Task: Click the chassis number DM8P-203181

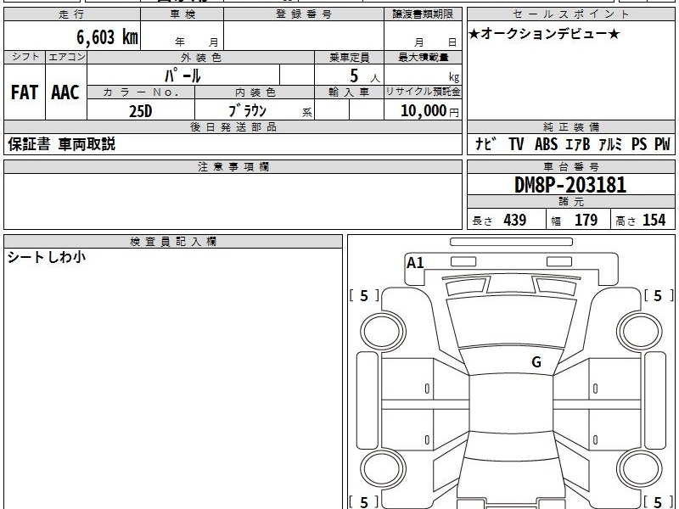Action: [x=570, y=185]
